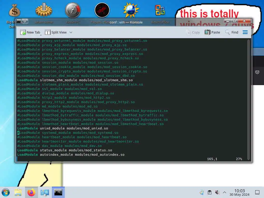264x198 pixels.
Task: Click the '#LoadModule heartmonitor_module' line
Action: click(x=78, y=142)
